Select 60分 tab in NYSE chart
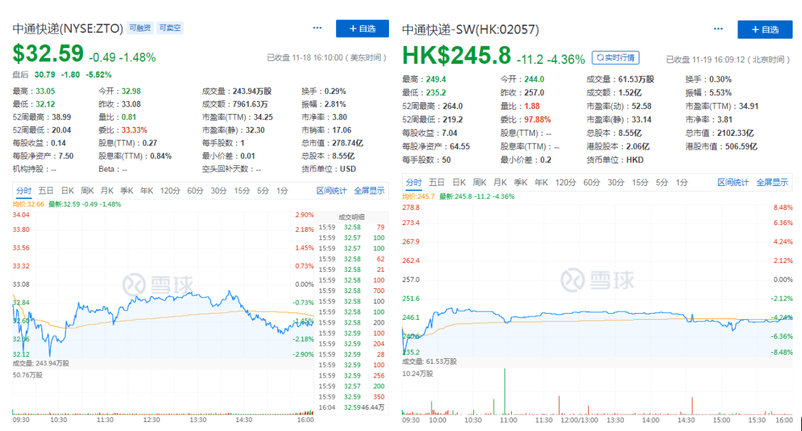802x431 pixels. point(195,190)
